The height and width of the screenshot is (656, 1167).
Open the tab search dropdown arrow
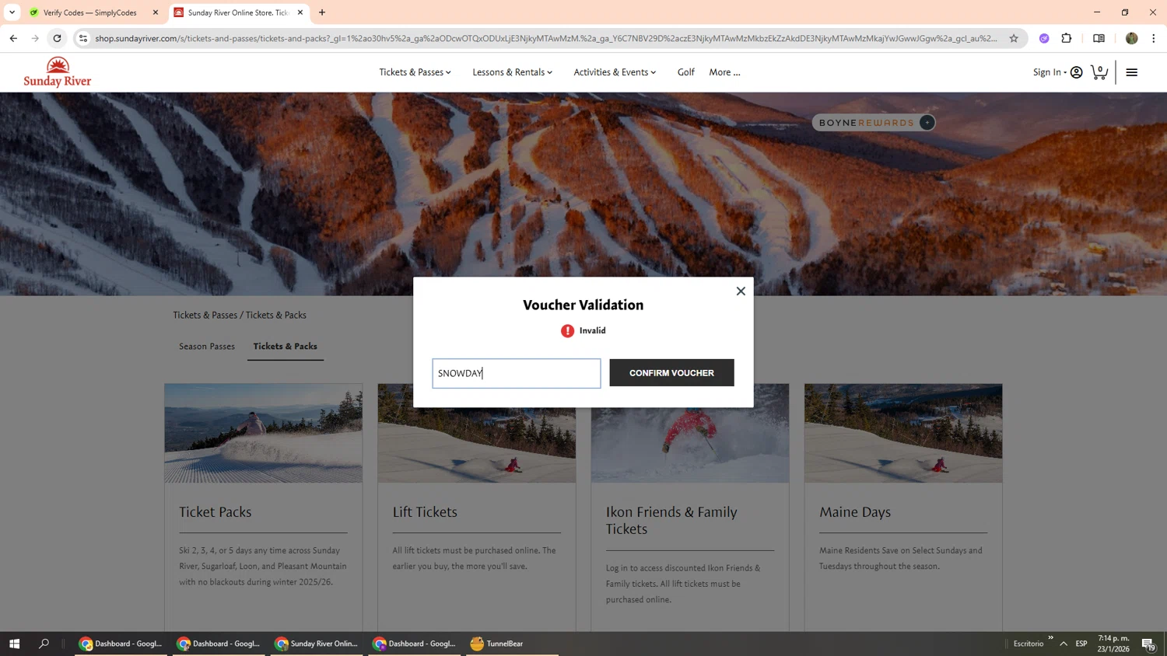(x=12, y=12)
